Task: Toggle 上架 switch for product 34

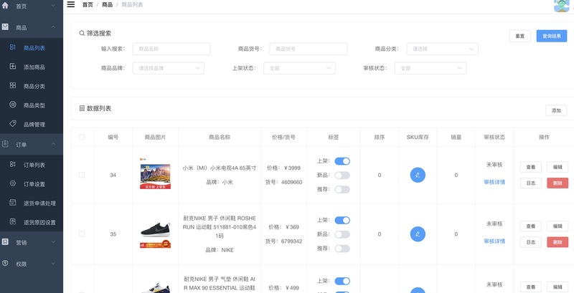Action: 342,161
